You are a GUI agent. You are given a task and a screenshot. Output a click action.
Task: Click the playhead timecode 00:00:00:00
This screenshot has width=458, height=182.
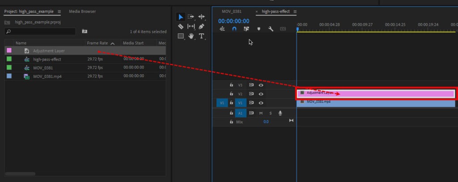click(x=233, y=21)
